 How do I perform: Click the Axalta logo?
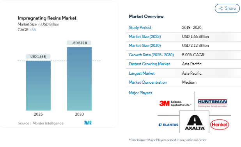pyautogui.click(x=195, y=123)
